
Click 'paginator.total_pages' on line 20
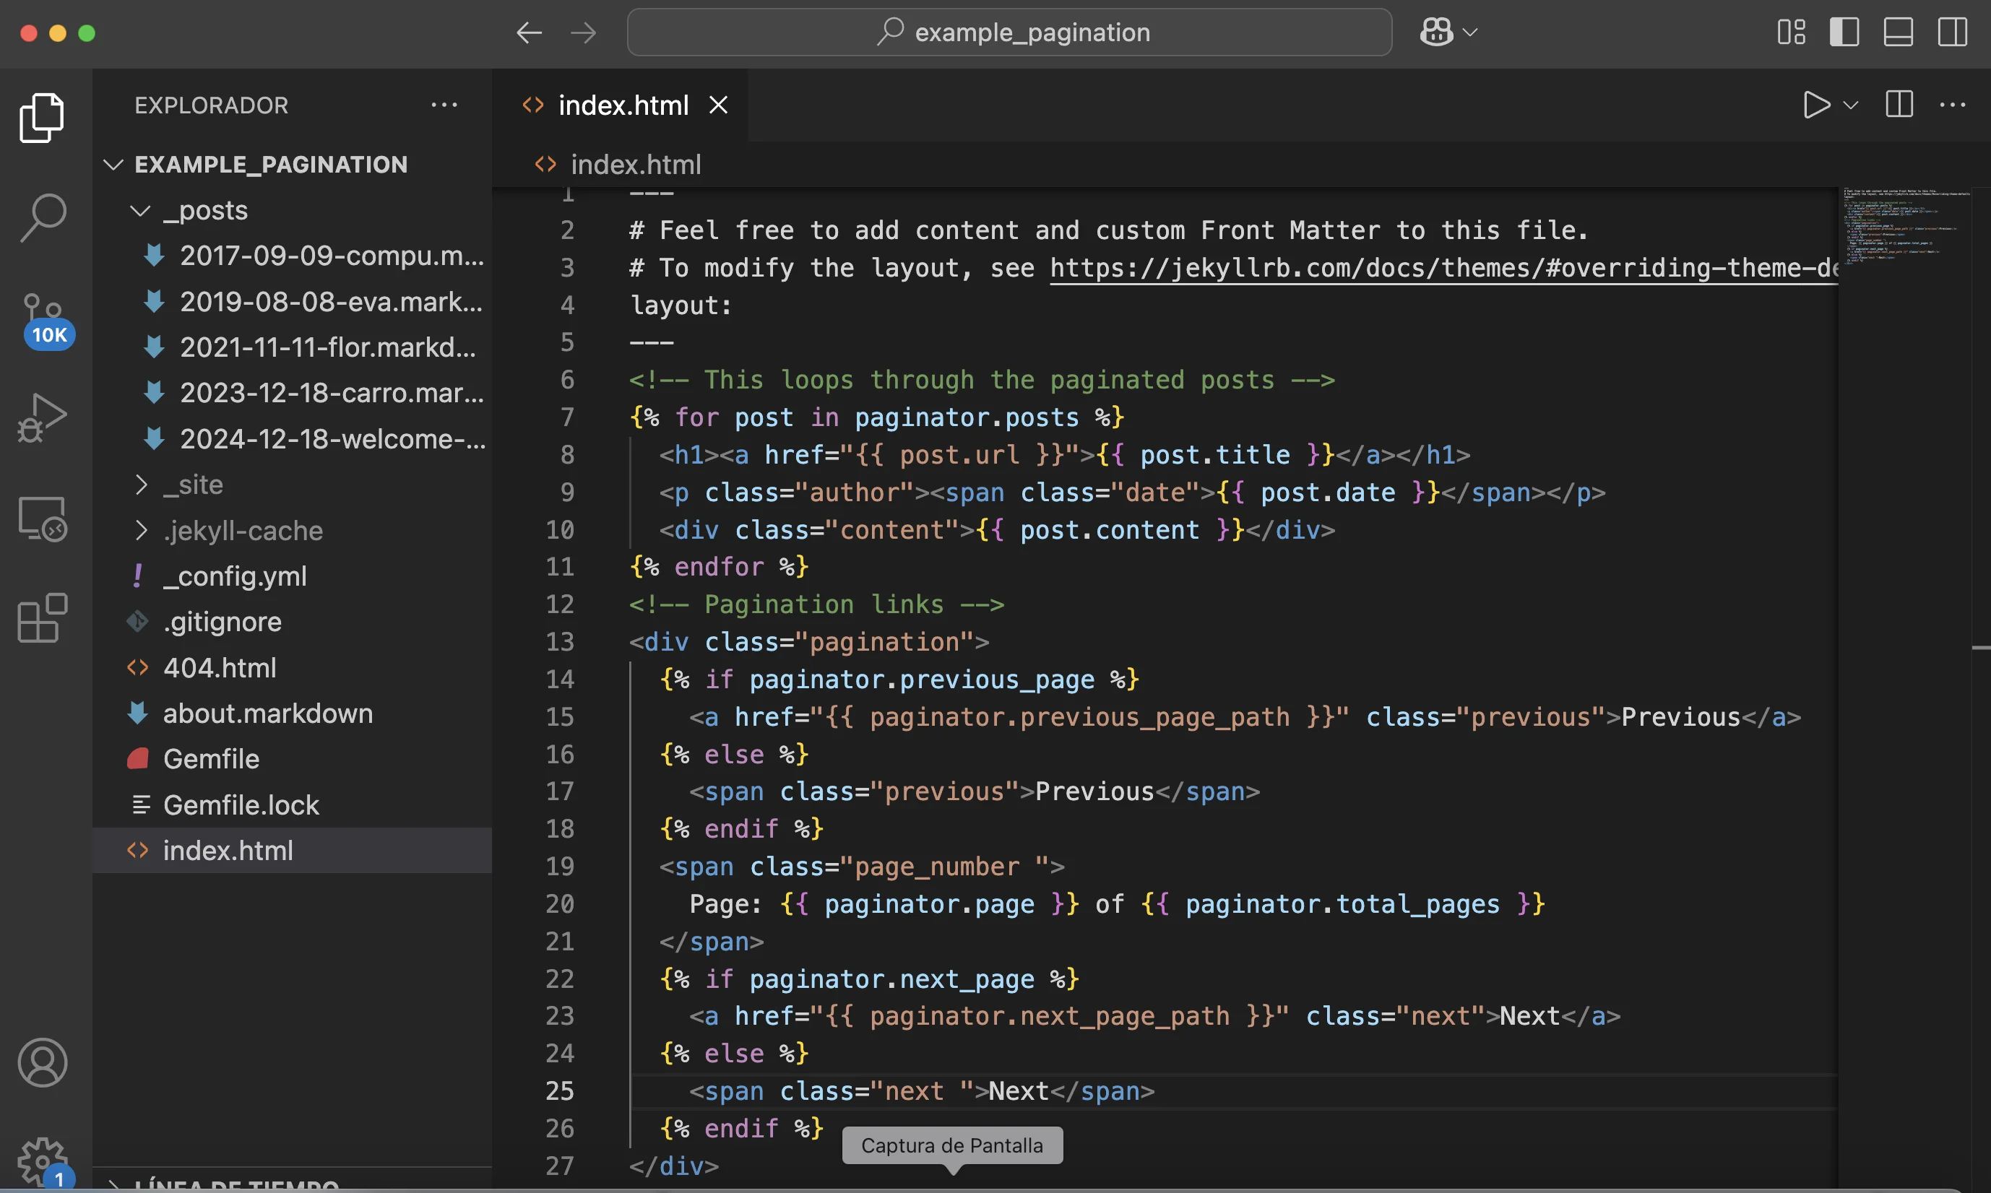pos(1342,904)
